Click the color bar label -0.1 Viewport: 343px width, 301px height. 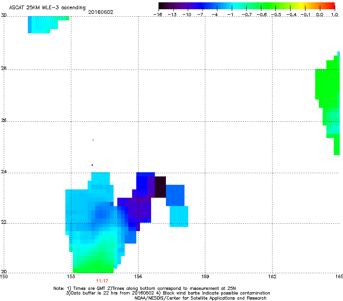305,15
